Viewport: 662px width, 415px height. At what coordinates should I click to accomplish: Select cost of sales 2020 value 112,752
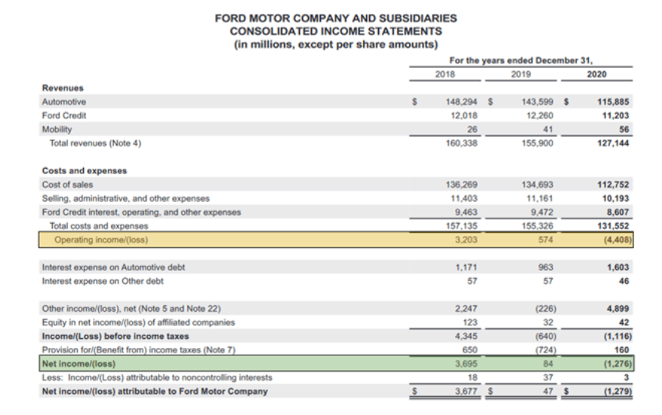(613, 185)
